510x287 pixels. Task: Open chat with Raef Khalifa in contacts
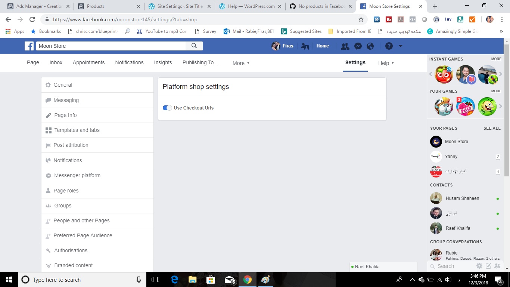pos(465,228)
